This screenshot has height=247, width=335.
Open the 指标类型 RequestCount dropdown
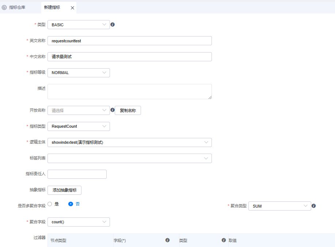click(79, 126)
